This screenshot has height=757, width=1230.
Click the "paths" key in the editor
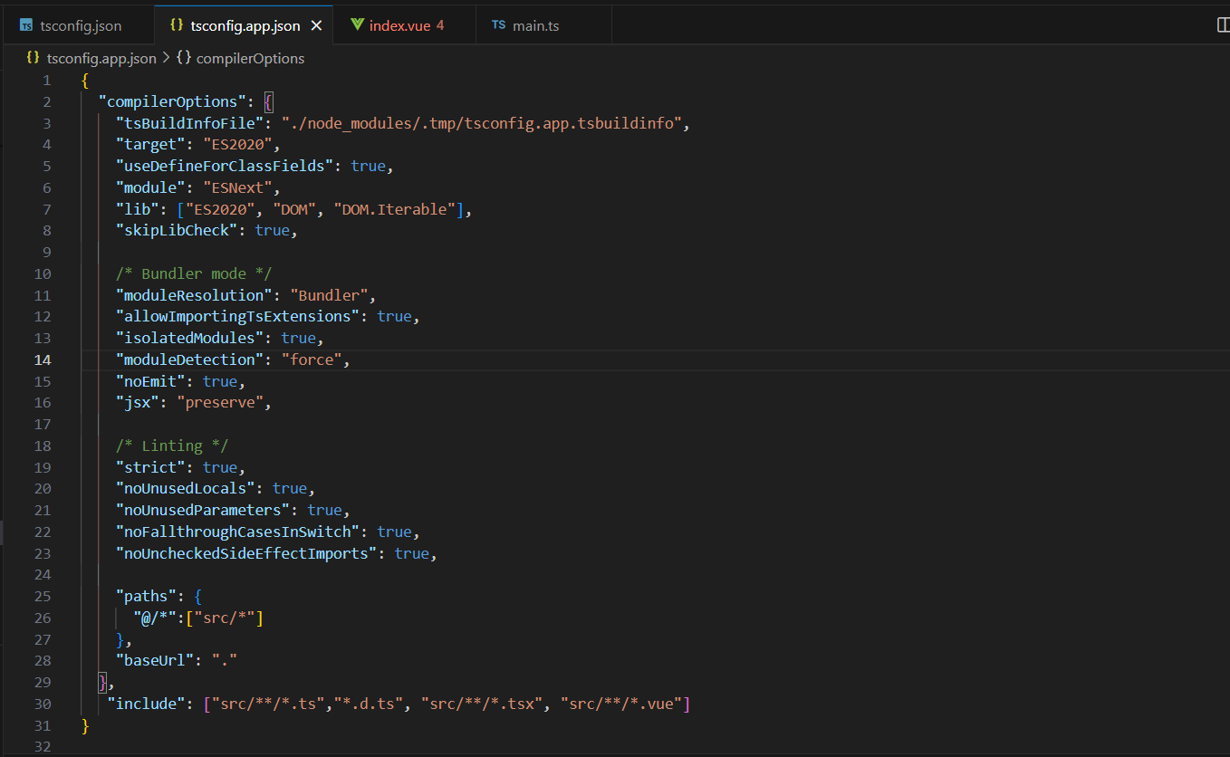[x=142, y=597]
